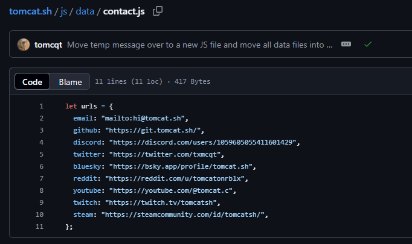
Task: Click line number 8 for youtube
Action: pos(41,190)
